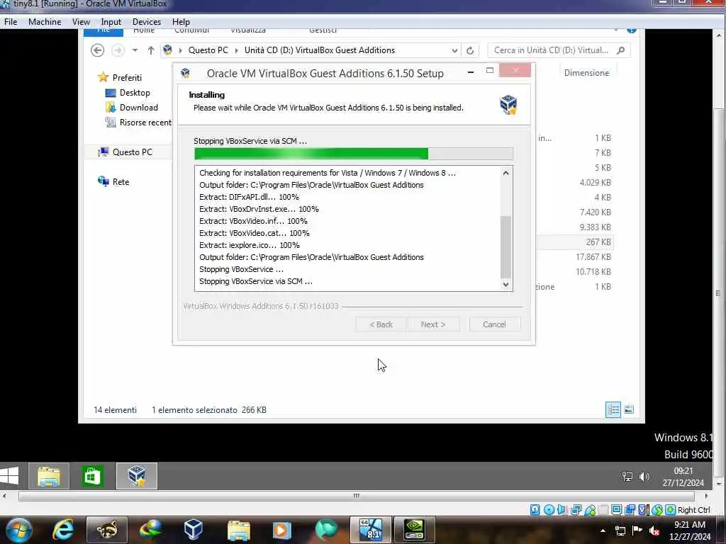Click the guest volume tray icon
This screenshot has width=726, height=544.
(x=644, y=477)
